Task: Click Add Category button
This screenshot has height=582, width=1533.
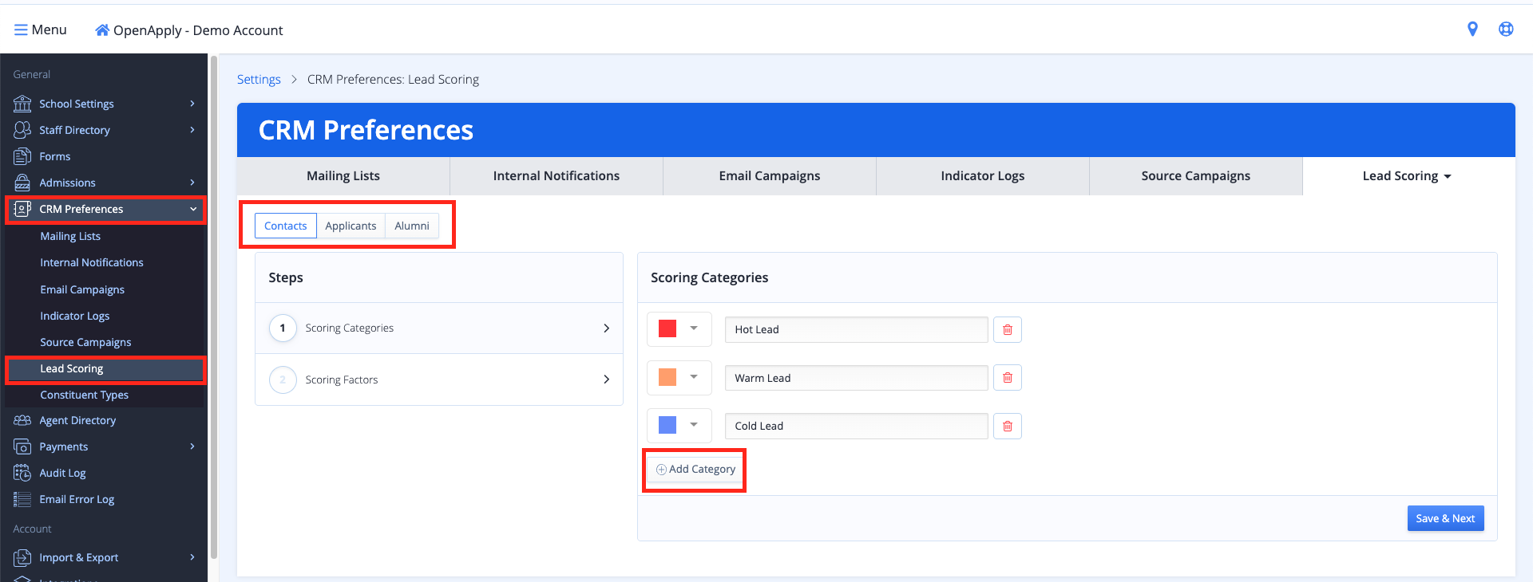Action: pyautogui.click(x=695, y=470)
